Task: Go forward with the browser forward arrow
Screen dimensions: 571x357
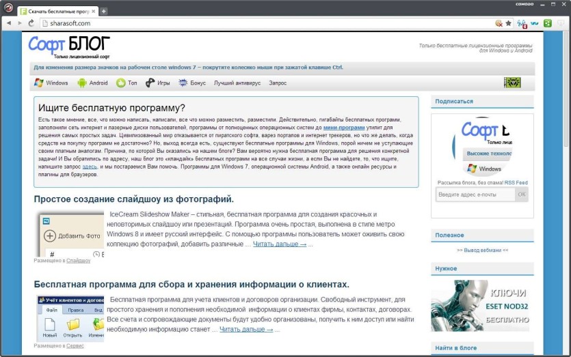Action: [x=20, y=23]
